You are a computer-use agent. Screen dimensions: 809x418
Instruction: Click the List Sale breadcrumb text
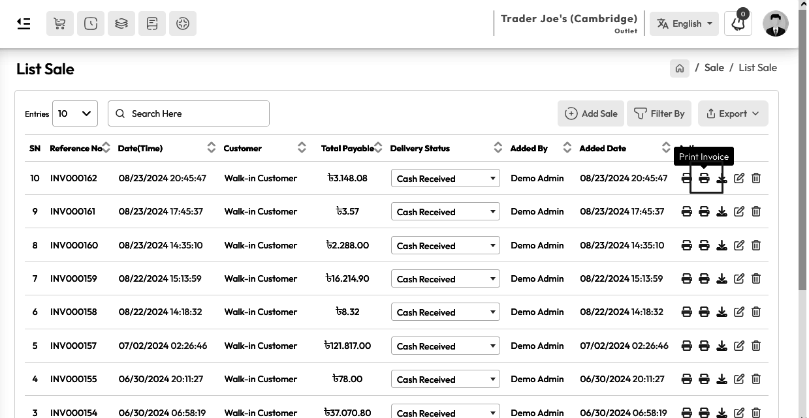click(x=757, y=68)
